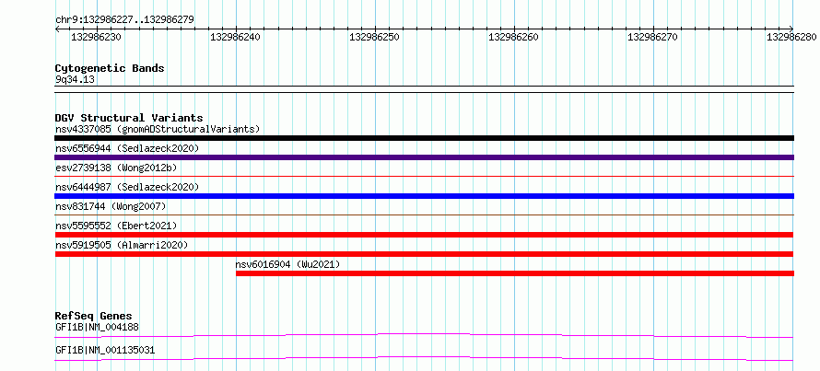This screenshot has height=371, width=820.
Task: Click ruler position 132986240
Action: [235, 37]
